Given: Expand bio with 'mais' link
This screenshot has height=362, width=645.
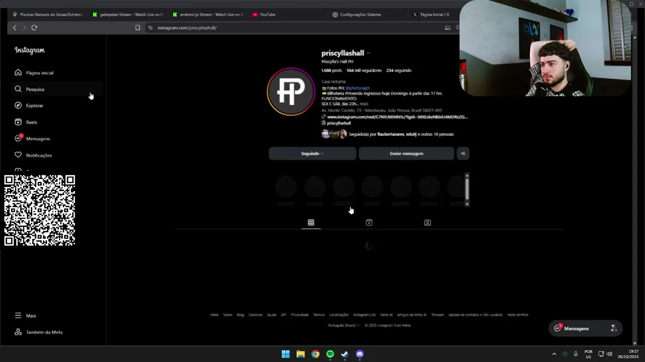Looking at the screenshot, I should (364, 104).
